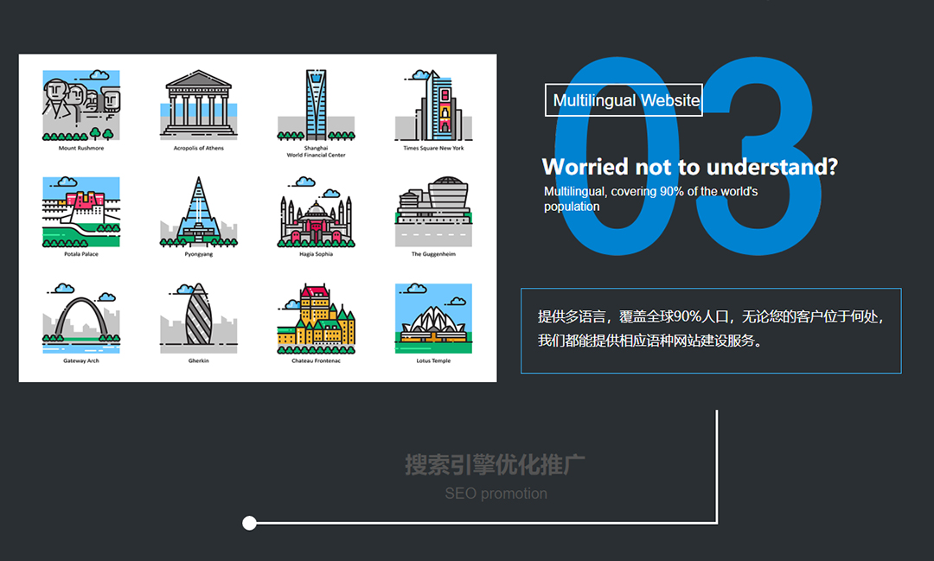This screenshot has height=561, width=934.
Task: Click the 搜索引擎优化推广 section title
Action: [x=495, y=464]
